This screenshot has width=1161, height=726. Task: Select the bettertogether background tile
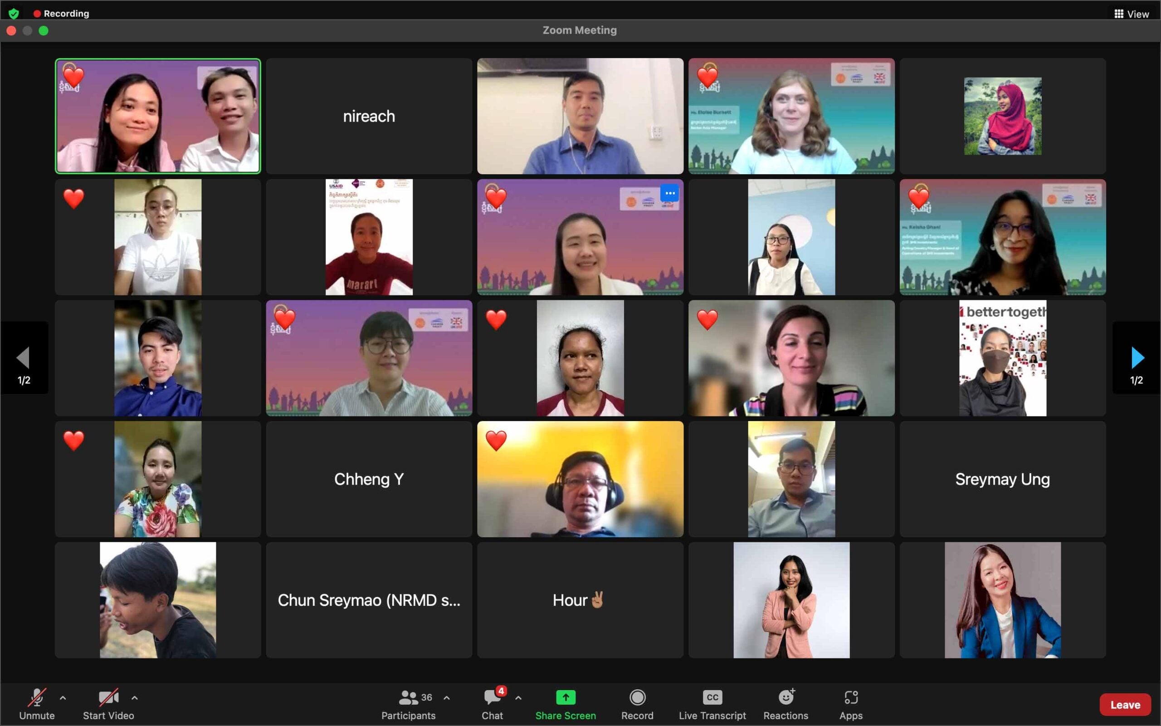[x=1003, y=358]
